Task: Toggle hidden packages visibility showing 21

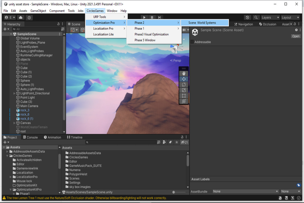Action: pyautogui.click(x=184, y=142)
